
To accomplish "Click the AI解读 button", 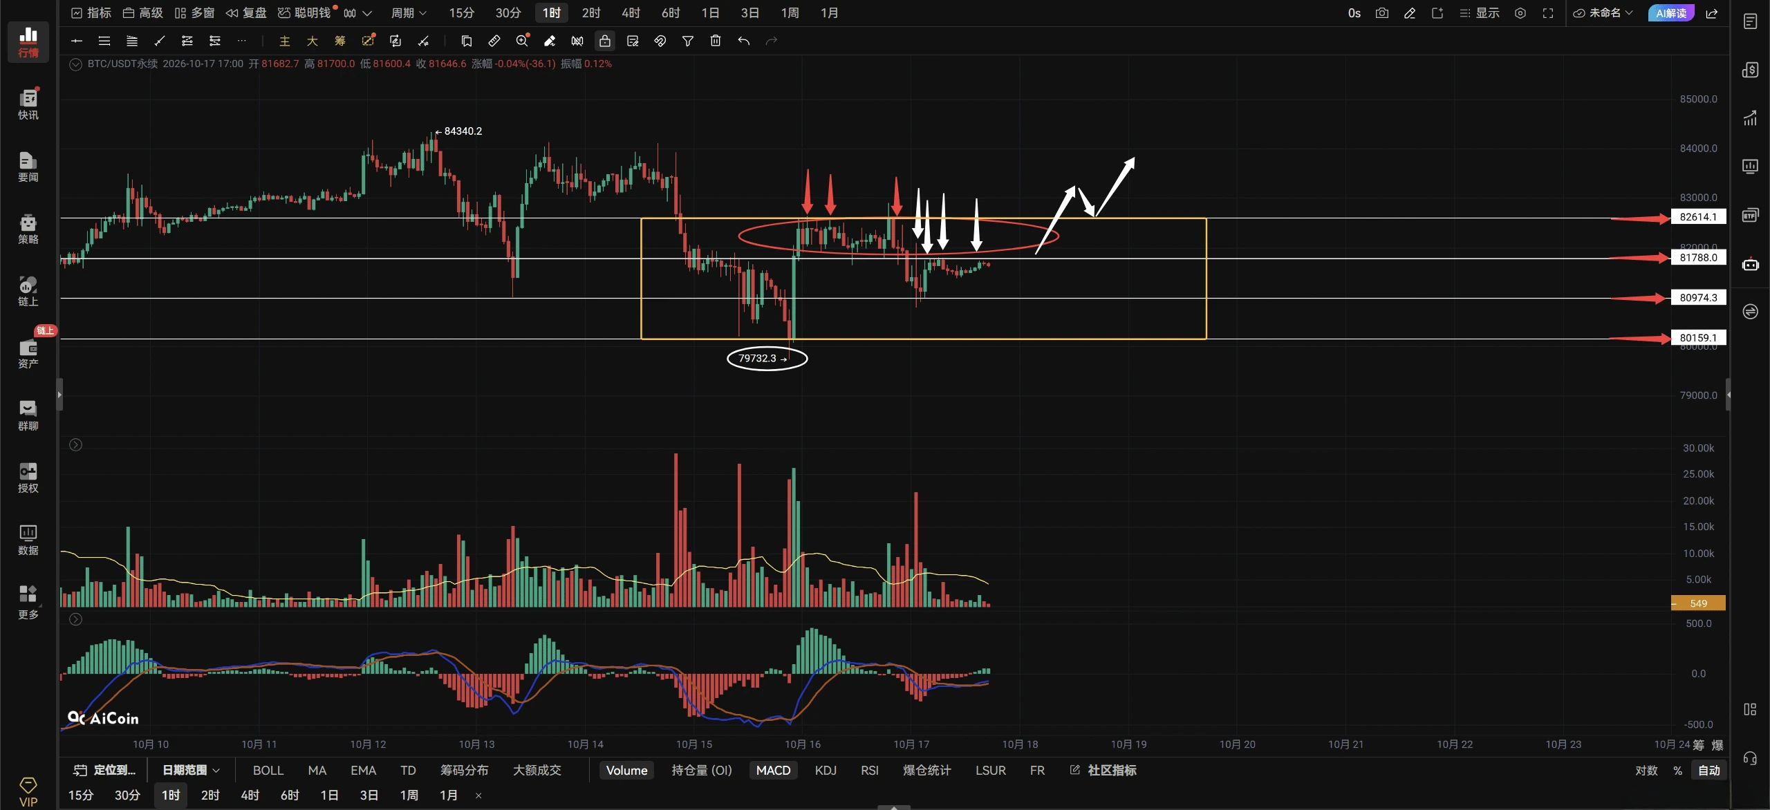I will pyautogui.click(x=1671, y=13).
